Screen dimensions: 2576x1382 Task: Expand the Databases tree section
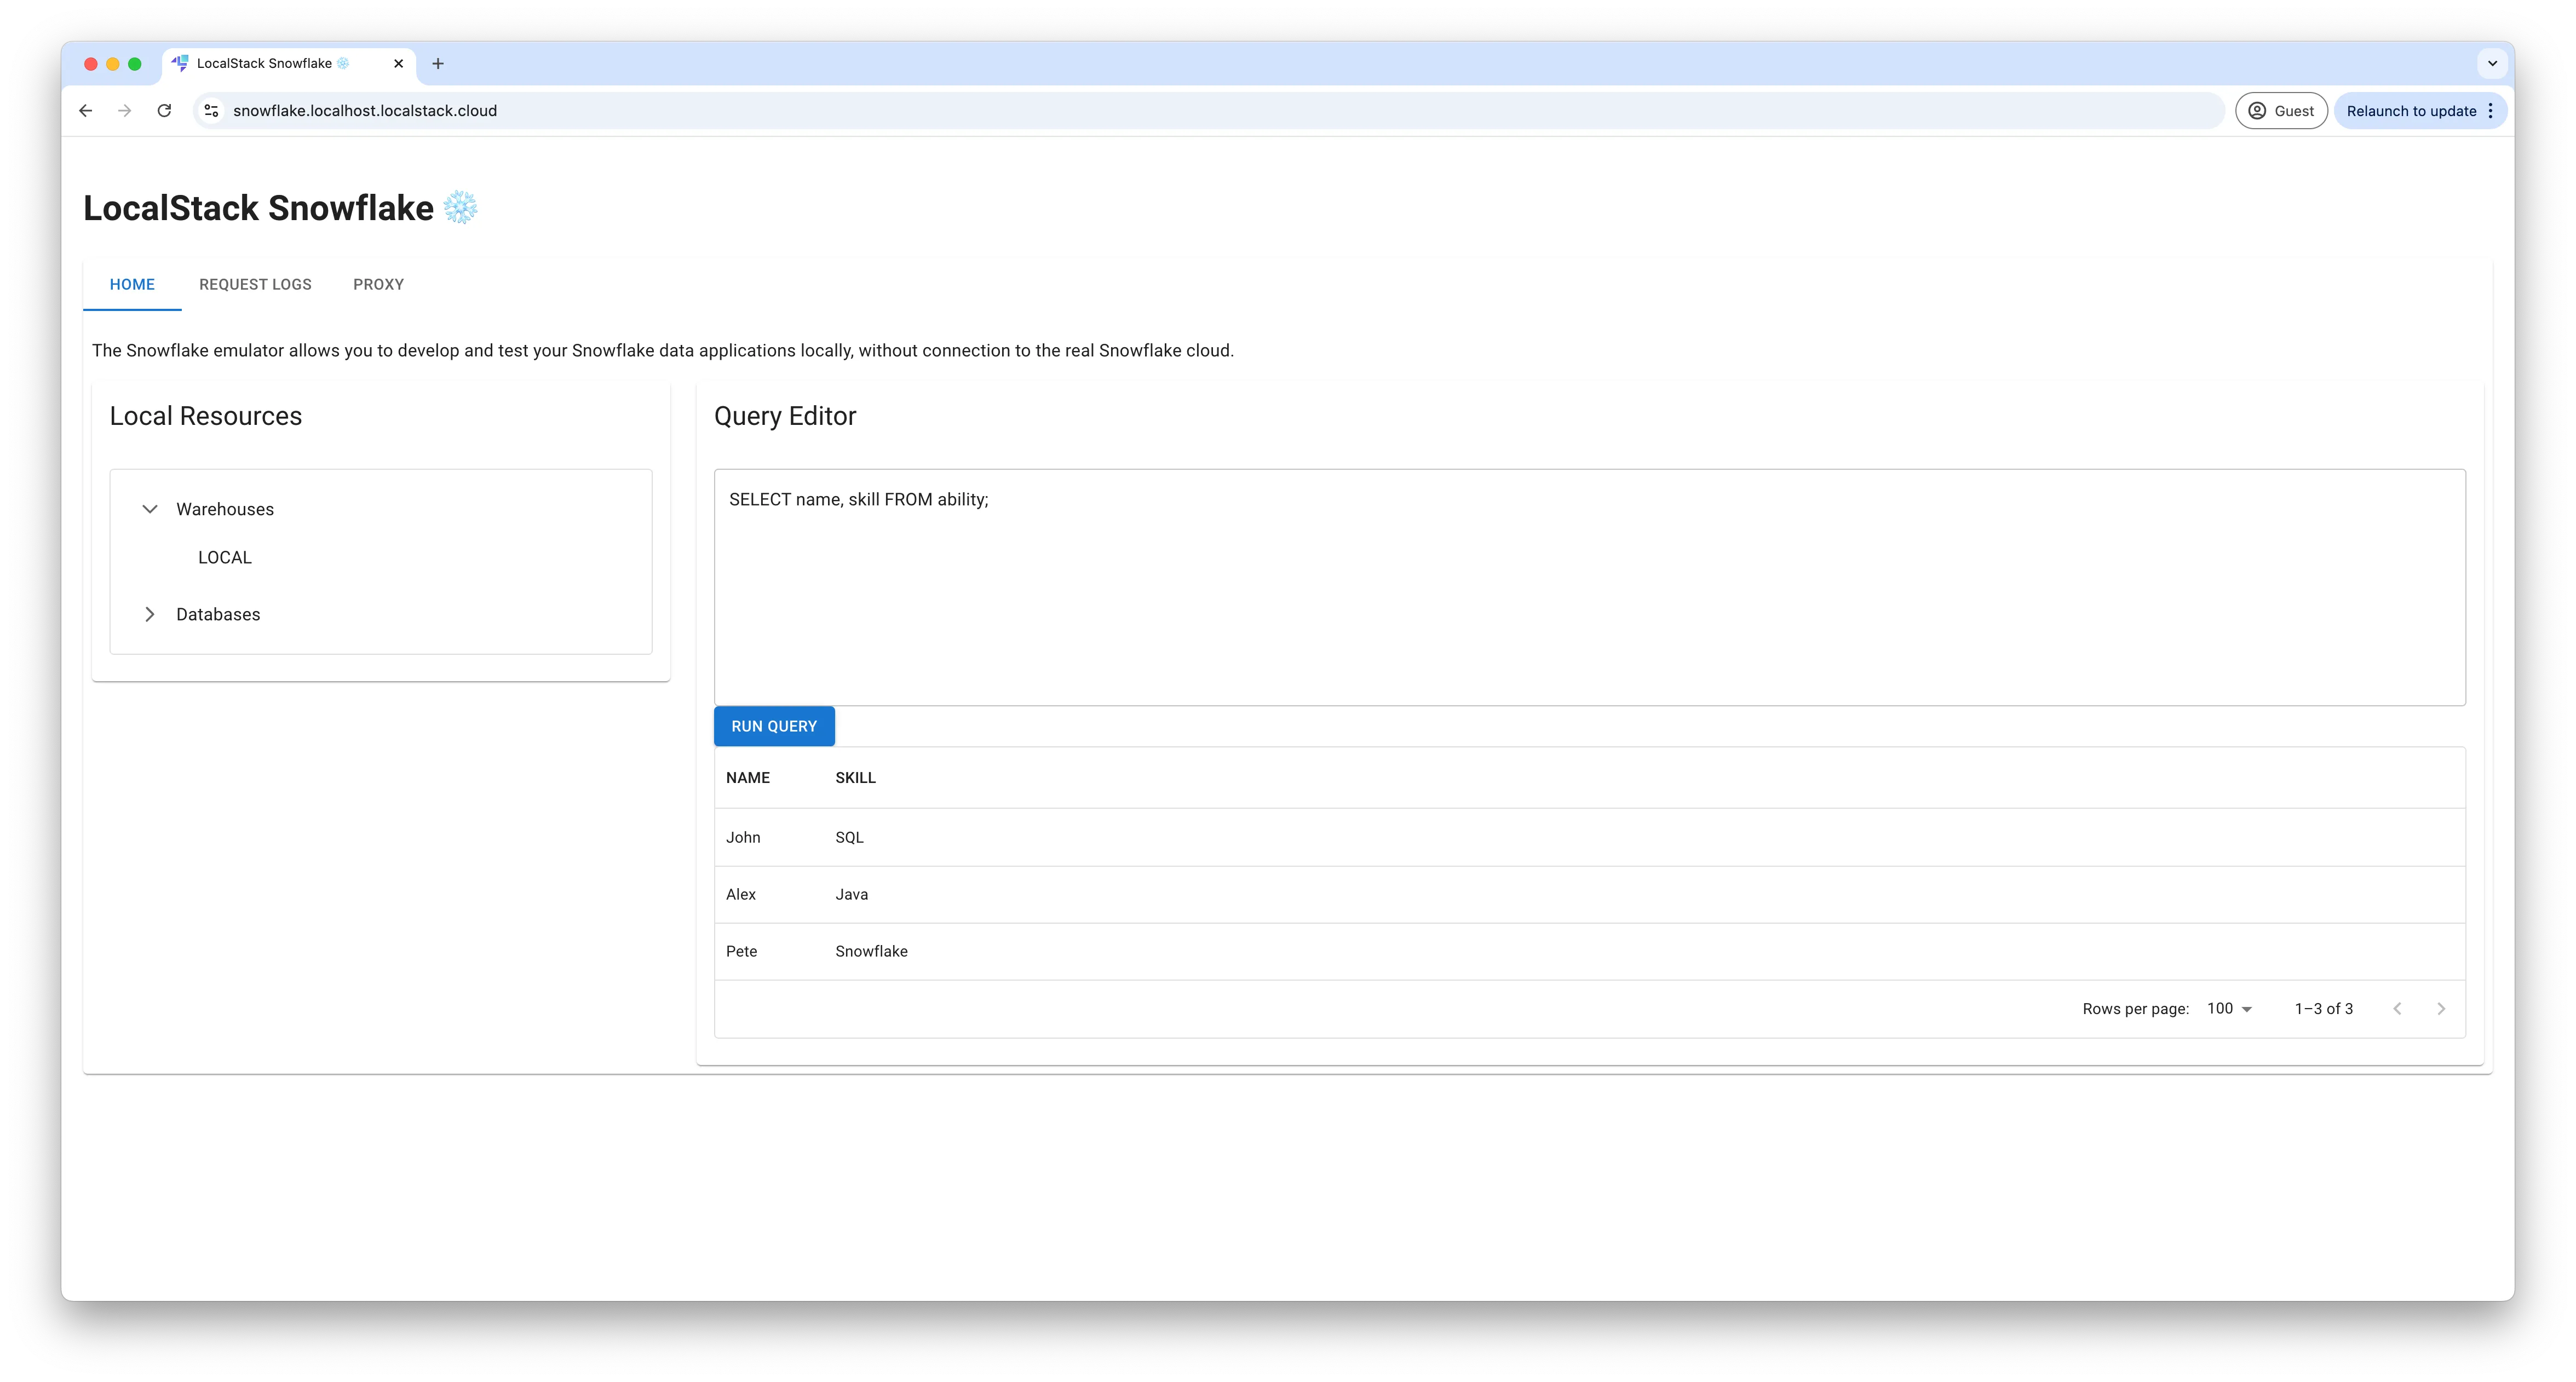point(150,614)
